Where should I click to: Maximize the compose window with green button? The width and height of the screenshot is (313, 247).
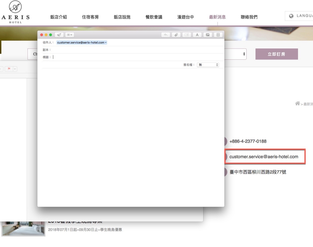[50, 35]
